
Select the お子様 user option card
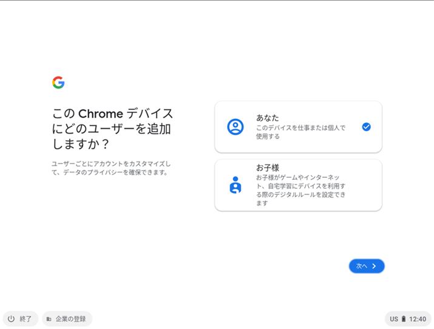click(299, 185)
